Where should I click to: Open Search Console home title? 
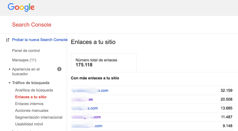[x=32, y=25]
